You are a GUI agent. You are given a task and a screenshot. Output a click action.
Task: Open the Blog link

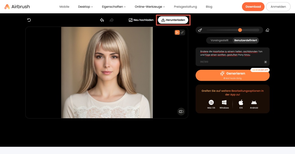pos(209,7)
